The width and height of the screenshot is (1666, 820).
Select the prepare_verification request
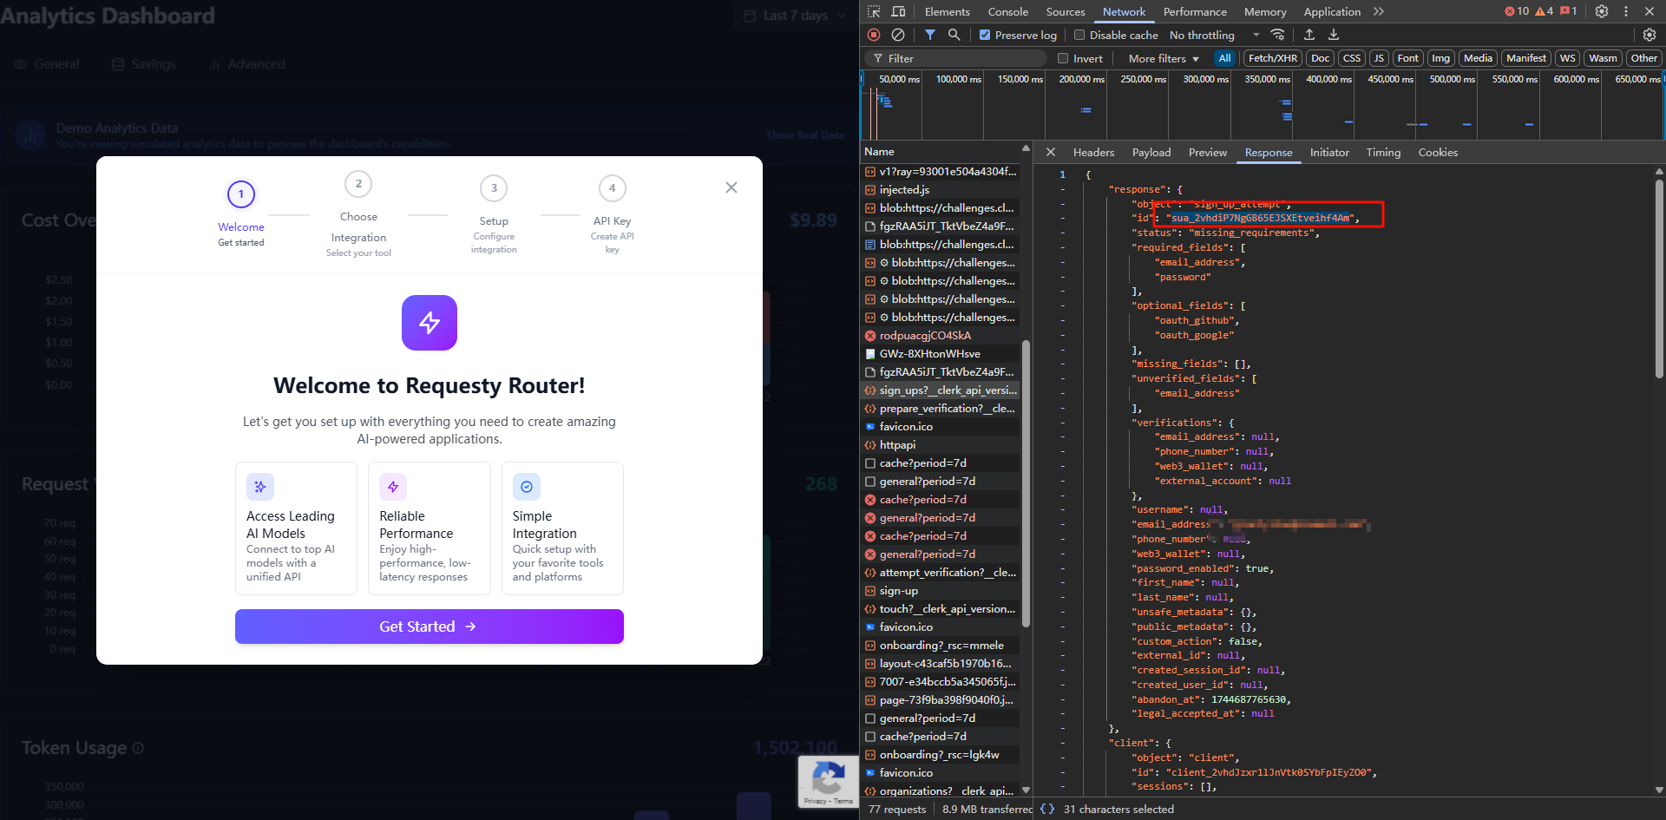941,409
